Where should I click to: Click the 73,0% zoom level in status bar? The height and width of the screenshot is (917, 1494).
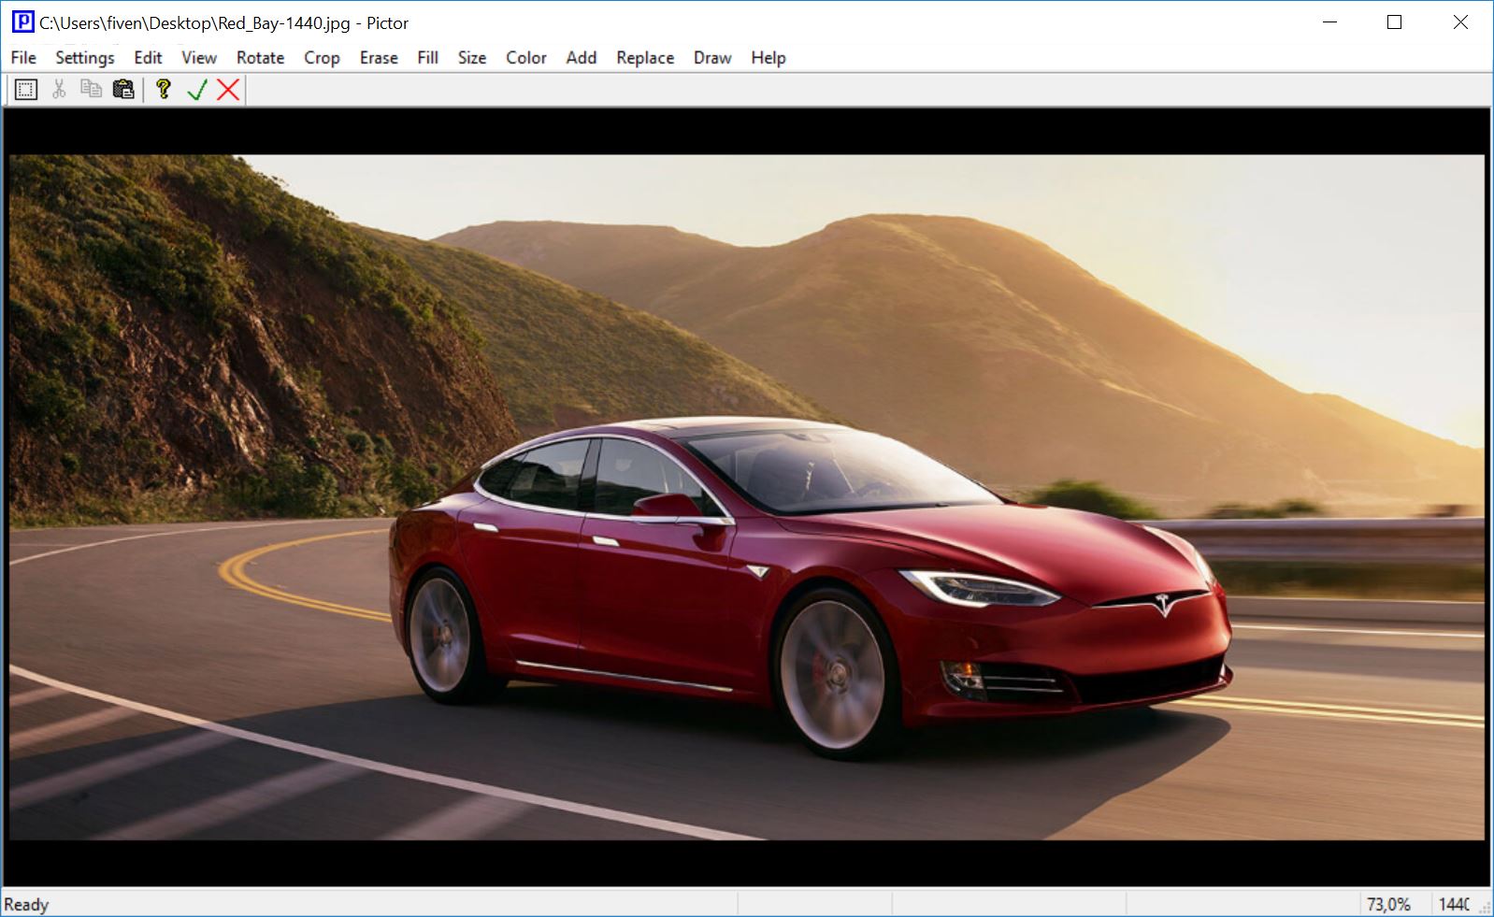click(1388, 904)
